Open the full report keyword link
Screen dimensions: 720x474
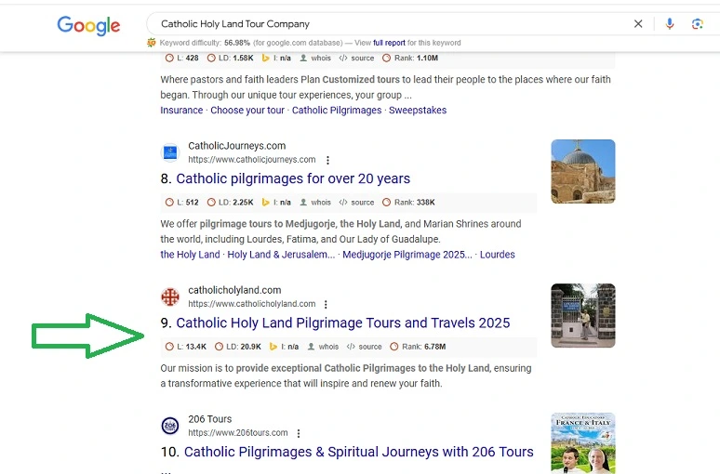[x=389, y=43]
